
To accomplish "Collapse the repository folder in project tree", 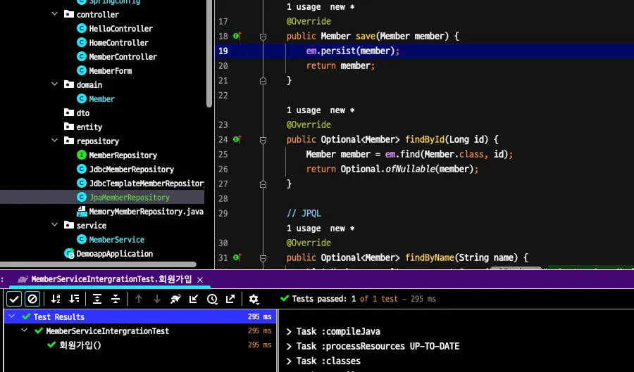I will click(55, 141).
